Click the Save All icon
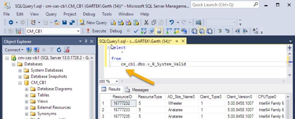This screenshot has height=119, width=295. (x=72, y=23)
